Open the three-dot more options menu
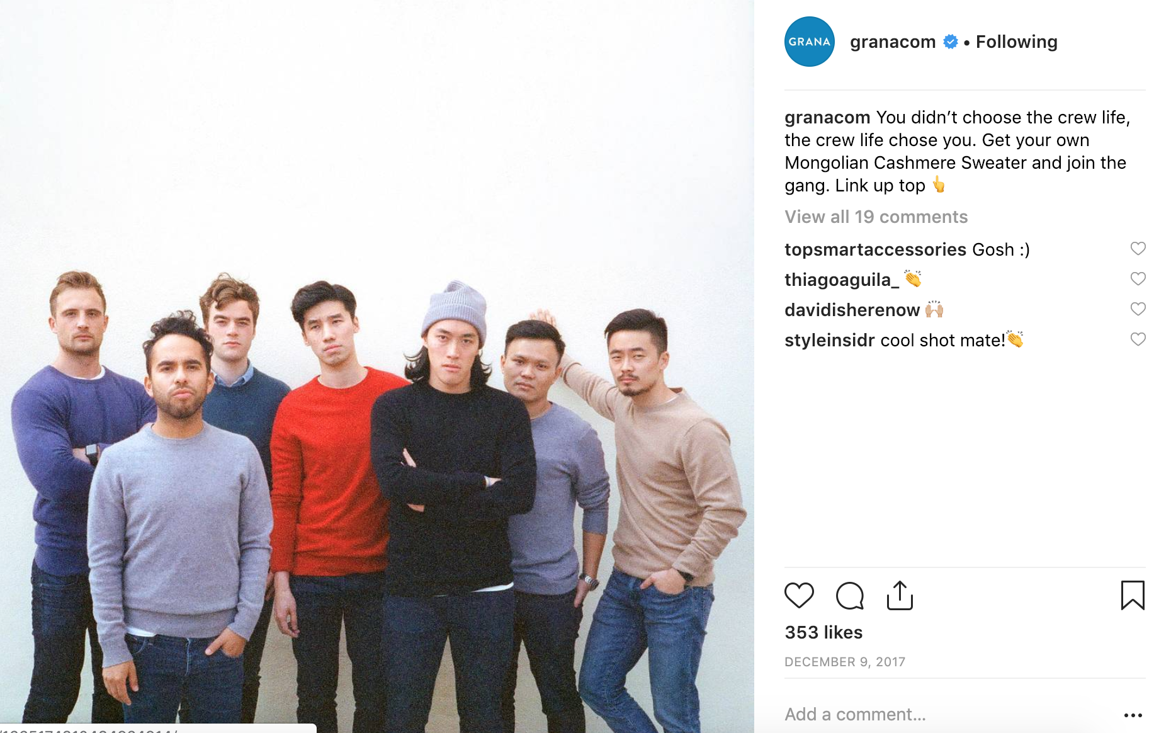1171x733 pixels. coord(1133,715)
